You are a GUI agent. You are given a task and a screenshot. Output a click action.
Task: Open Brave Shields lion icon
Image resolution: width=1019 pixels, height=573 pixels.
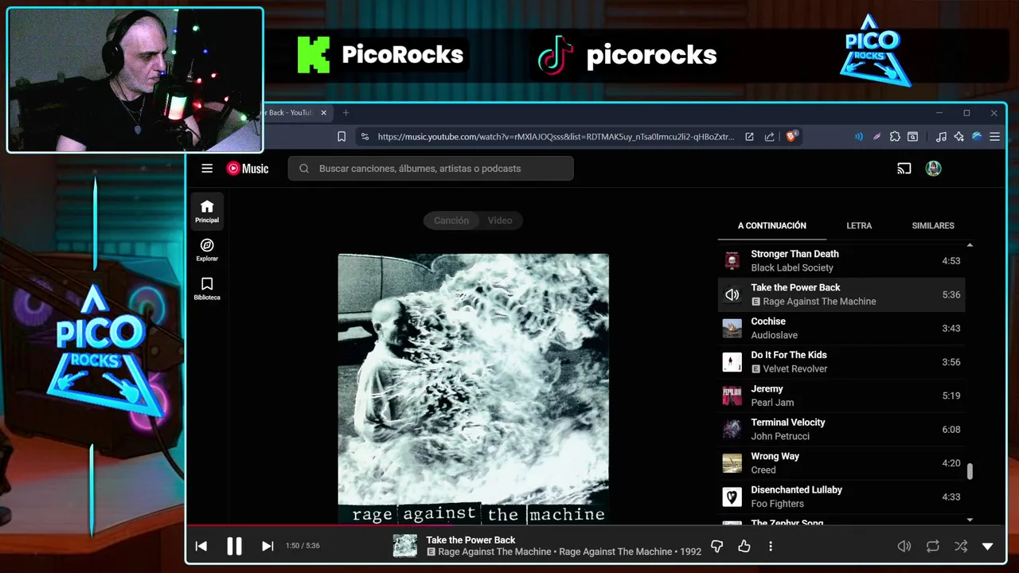coord(791,136)
